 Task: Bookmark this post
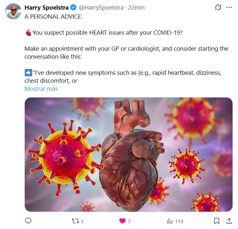tap(217, 221)
